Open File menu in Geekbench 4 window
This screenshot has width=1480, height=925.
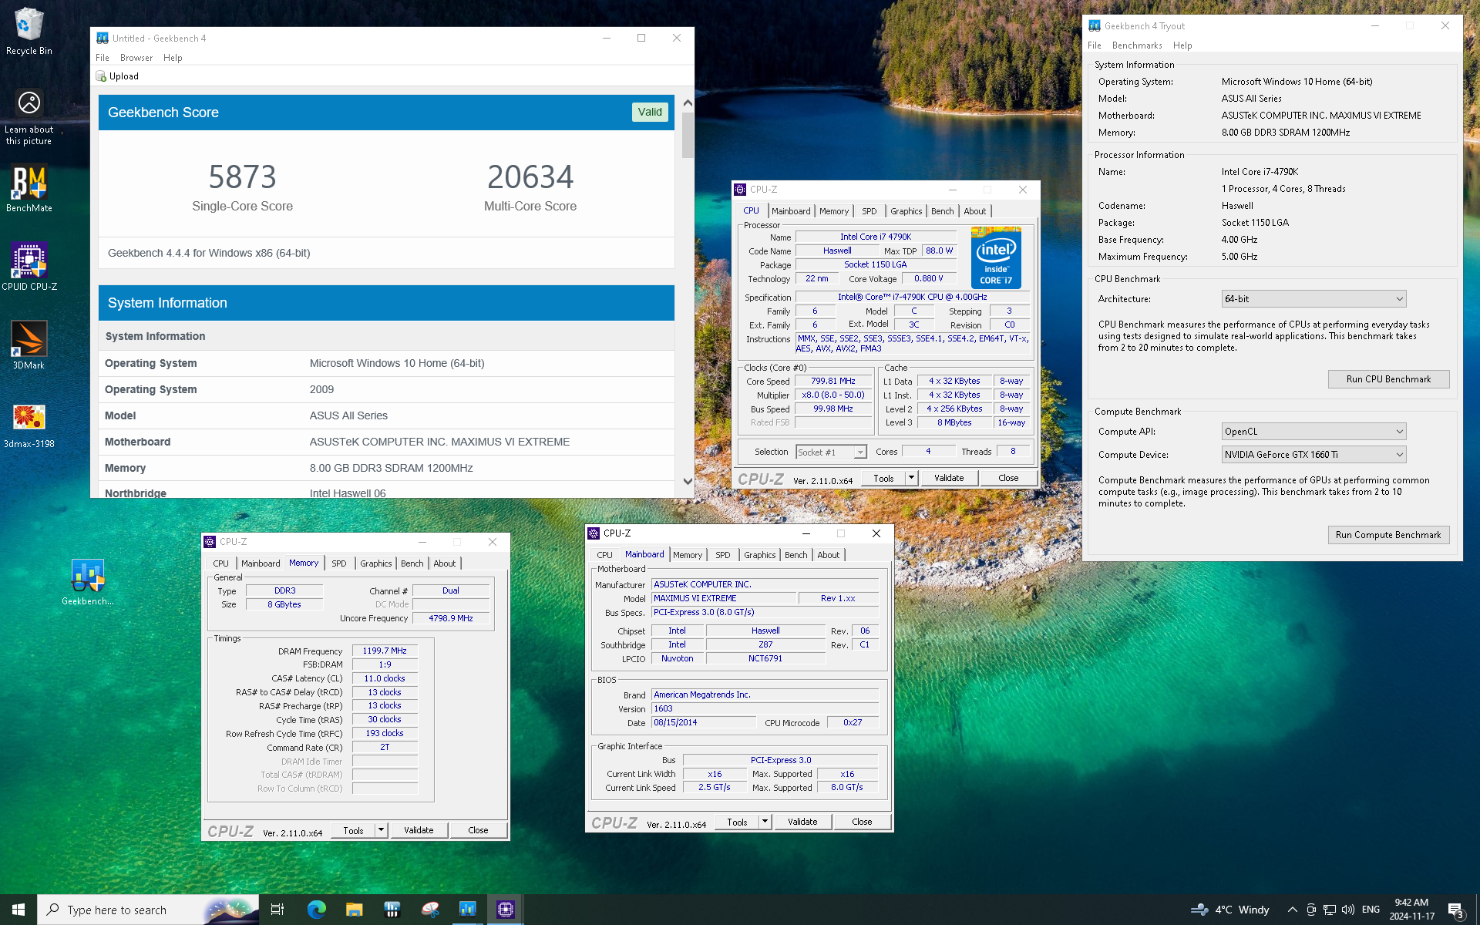click(103, 58)
